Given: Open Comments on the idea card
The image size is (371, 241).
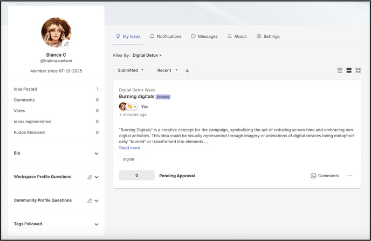Looking at the screenshot, I should (325, 176).
